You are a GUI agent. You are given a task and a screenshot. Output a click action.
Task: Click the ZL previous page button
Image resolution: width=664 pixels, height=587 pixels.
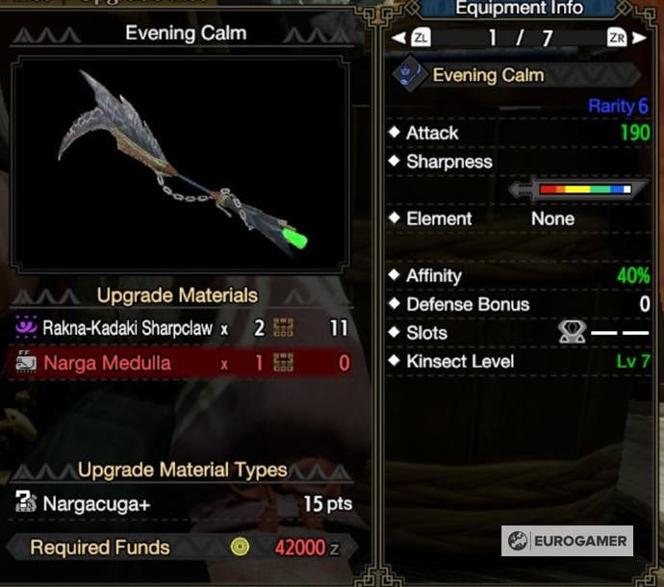421,38
